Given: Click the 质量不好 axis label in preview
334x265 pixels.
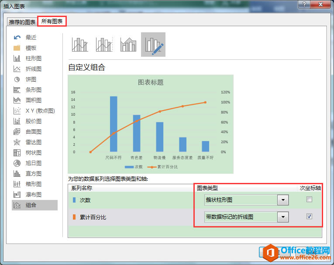Looking at the screenshot, I should click(205, 158).
